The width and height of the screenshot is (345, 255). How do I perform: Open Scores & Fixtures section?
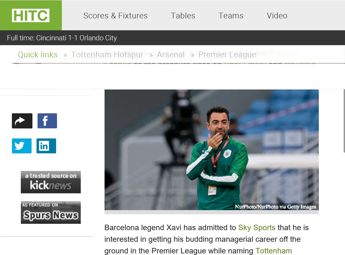(115, 16)
